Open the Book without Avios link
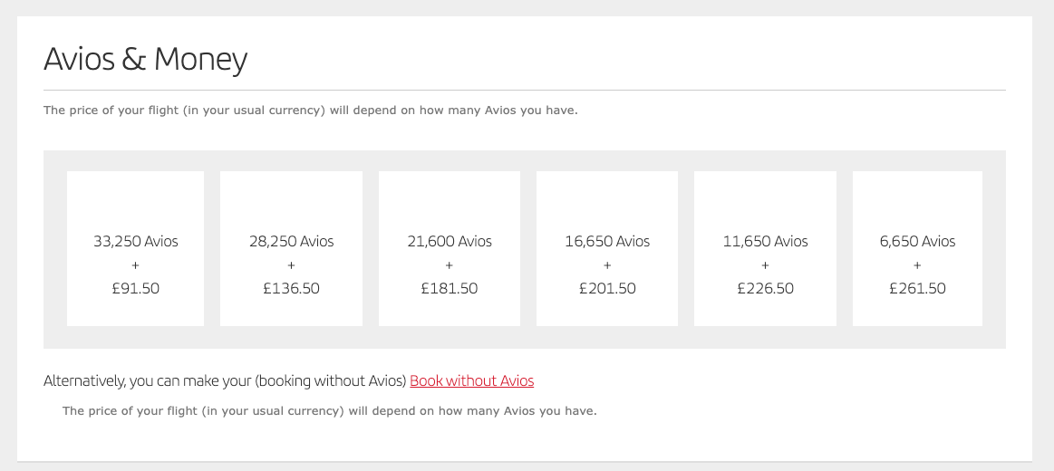 [471, 381]
